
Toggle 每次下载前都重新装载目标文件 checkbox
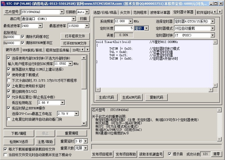5,149
